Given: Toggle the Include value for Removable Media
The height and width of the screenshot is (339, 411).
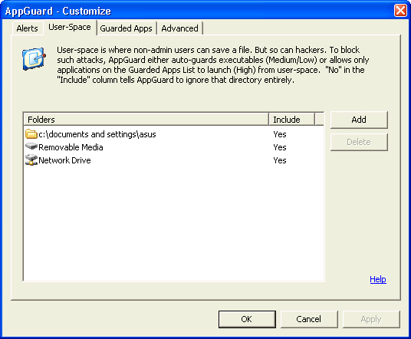Looking at the screenshot, I should [x=280, y=147].
